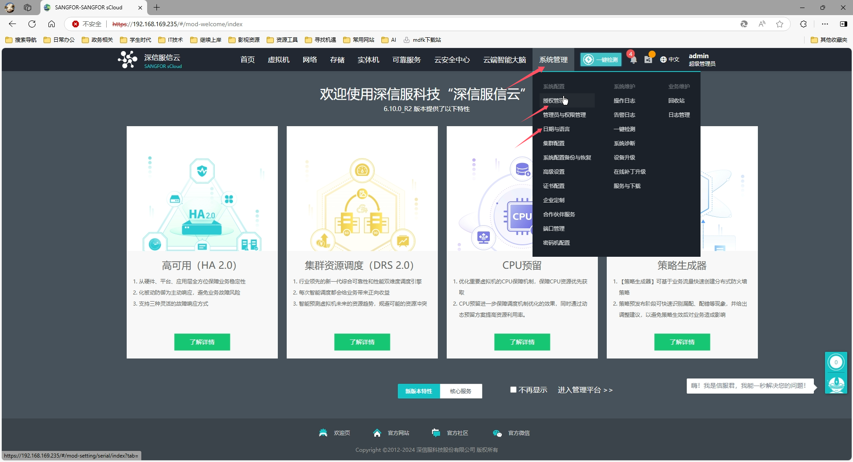Viewport: 853px width, 462px height.
Task: Click the 信服君 assistant robot icon
Action: [836, 383]
